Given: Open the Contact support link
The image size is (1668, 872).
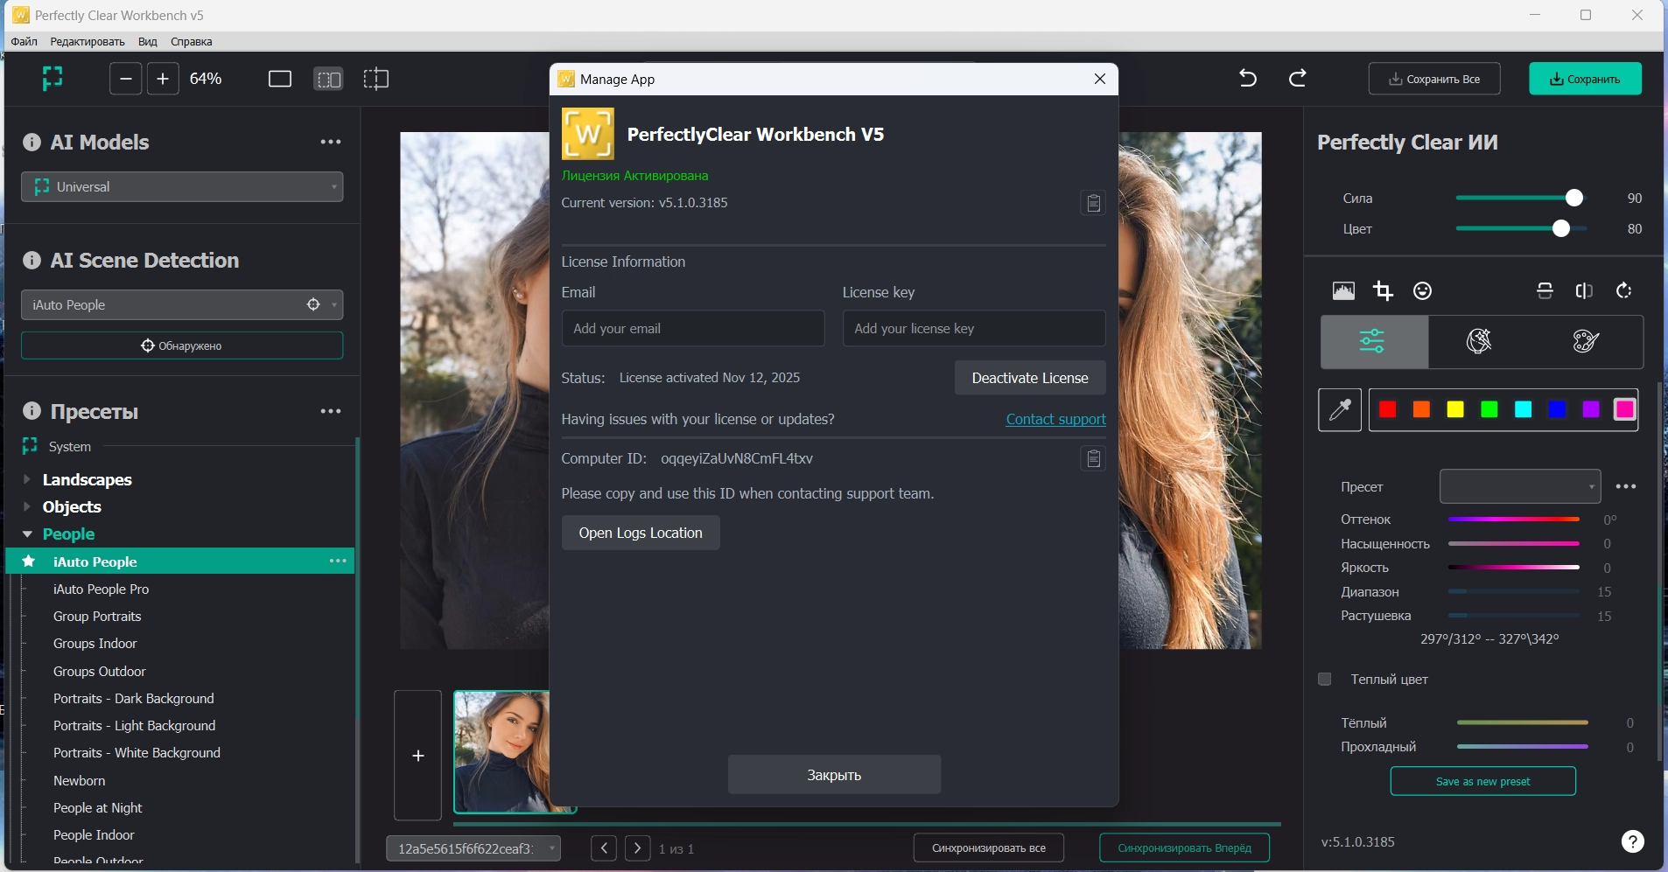Looking at the screenshot, I should click(1056, 419).
